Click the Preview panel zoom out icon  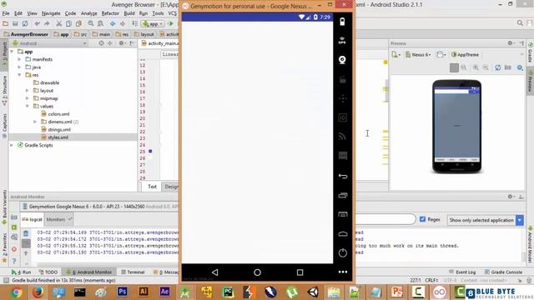486,67
